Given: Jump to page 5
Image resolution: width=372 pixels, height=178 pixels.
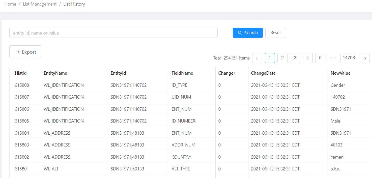Looking at the screenshot, I should click(x=320, y=58).
